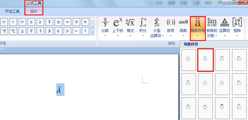Insert the greater-than > symbol
248x120 pixels.
pos(13,22)
